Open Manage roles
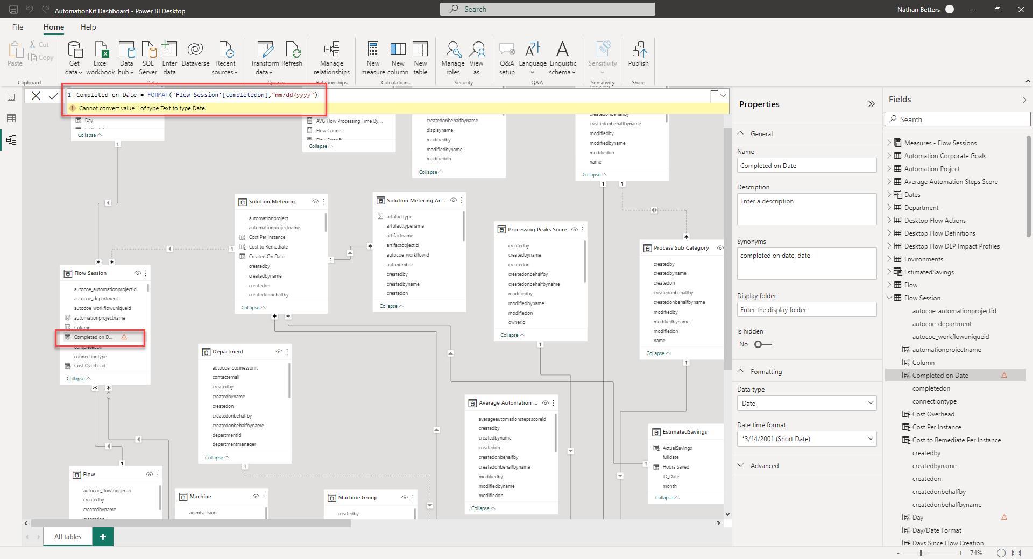 [452, 56]
